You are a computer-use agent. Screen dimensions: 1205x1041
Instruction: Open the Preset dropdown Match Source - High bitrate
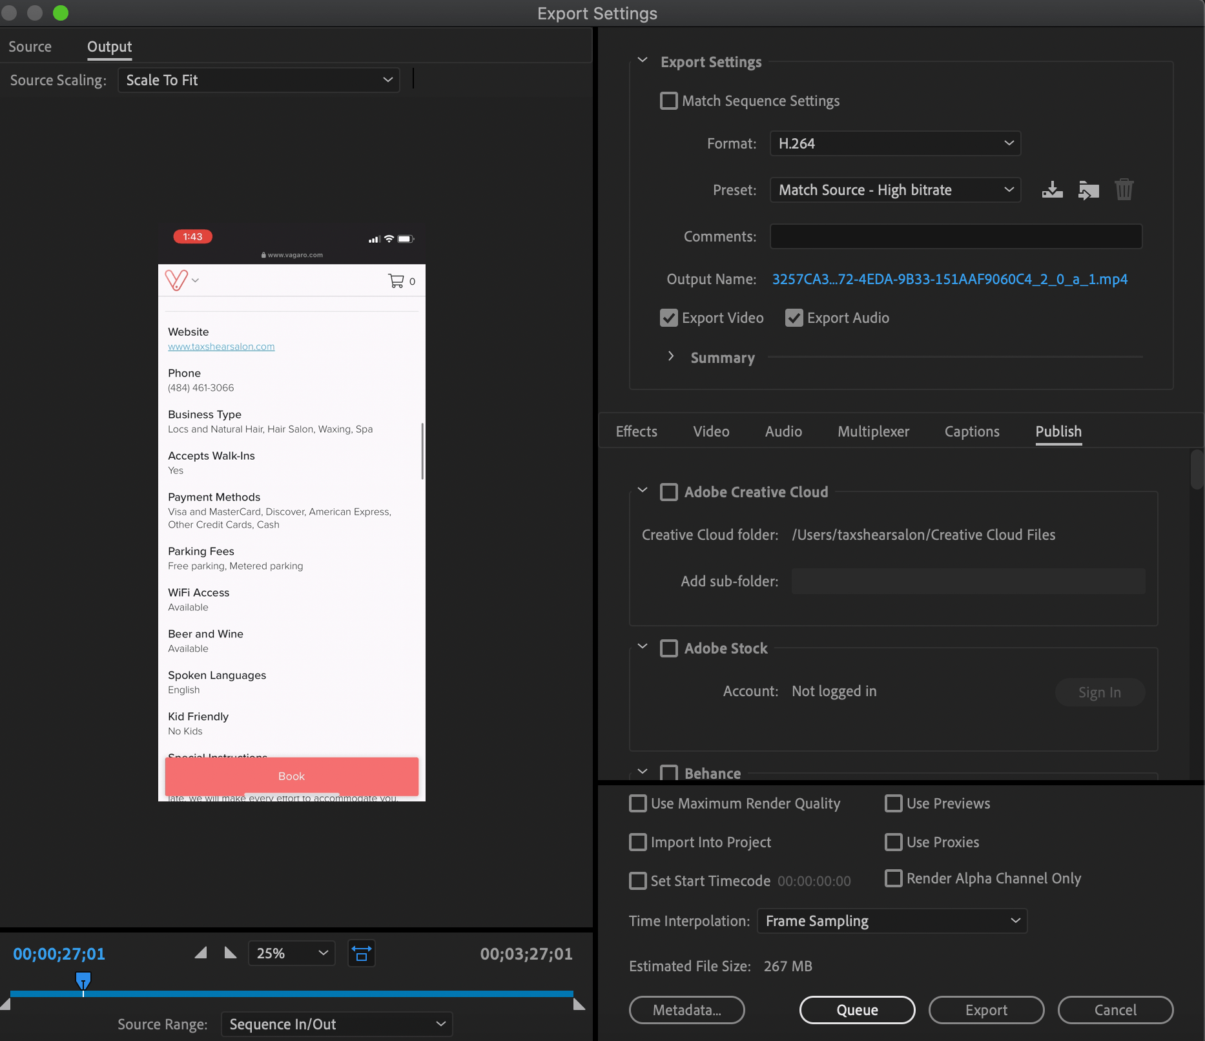pyautogui.click(x=894, y=189)
